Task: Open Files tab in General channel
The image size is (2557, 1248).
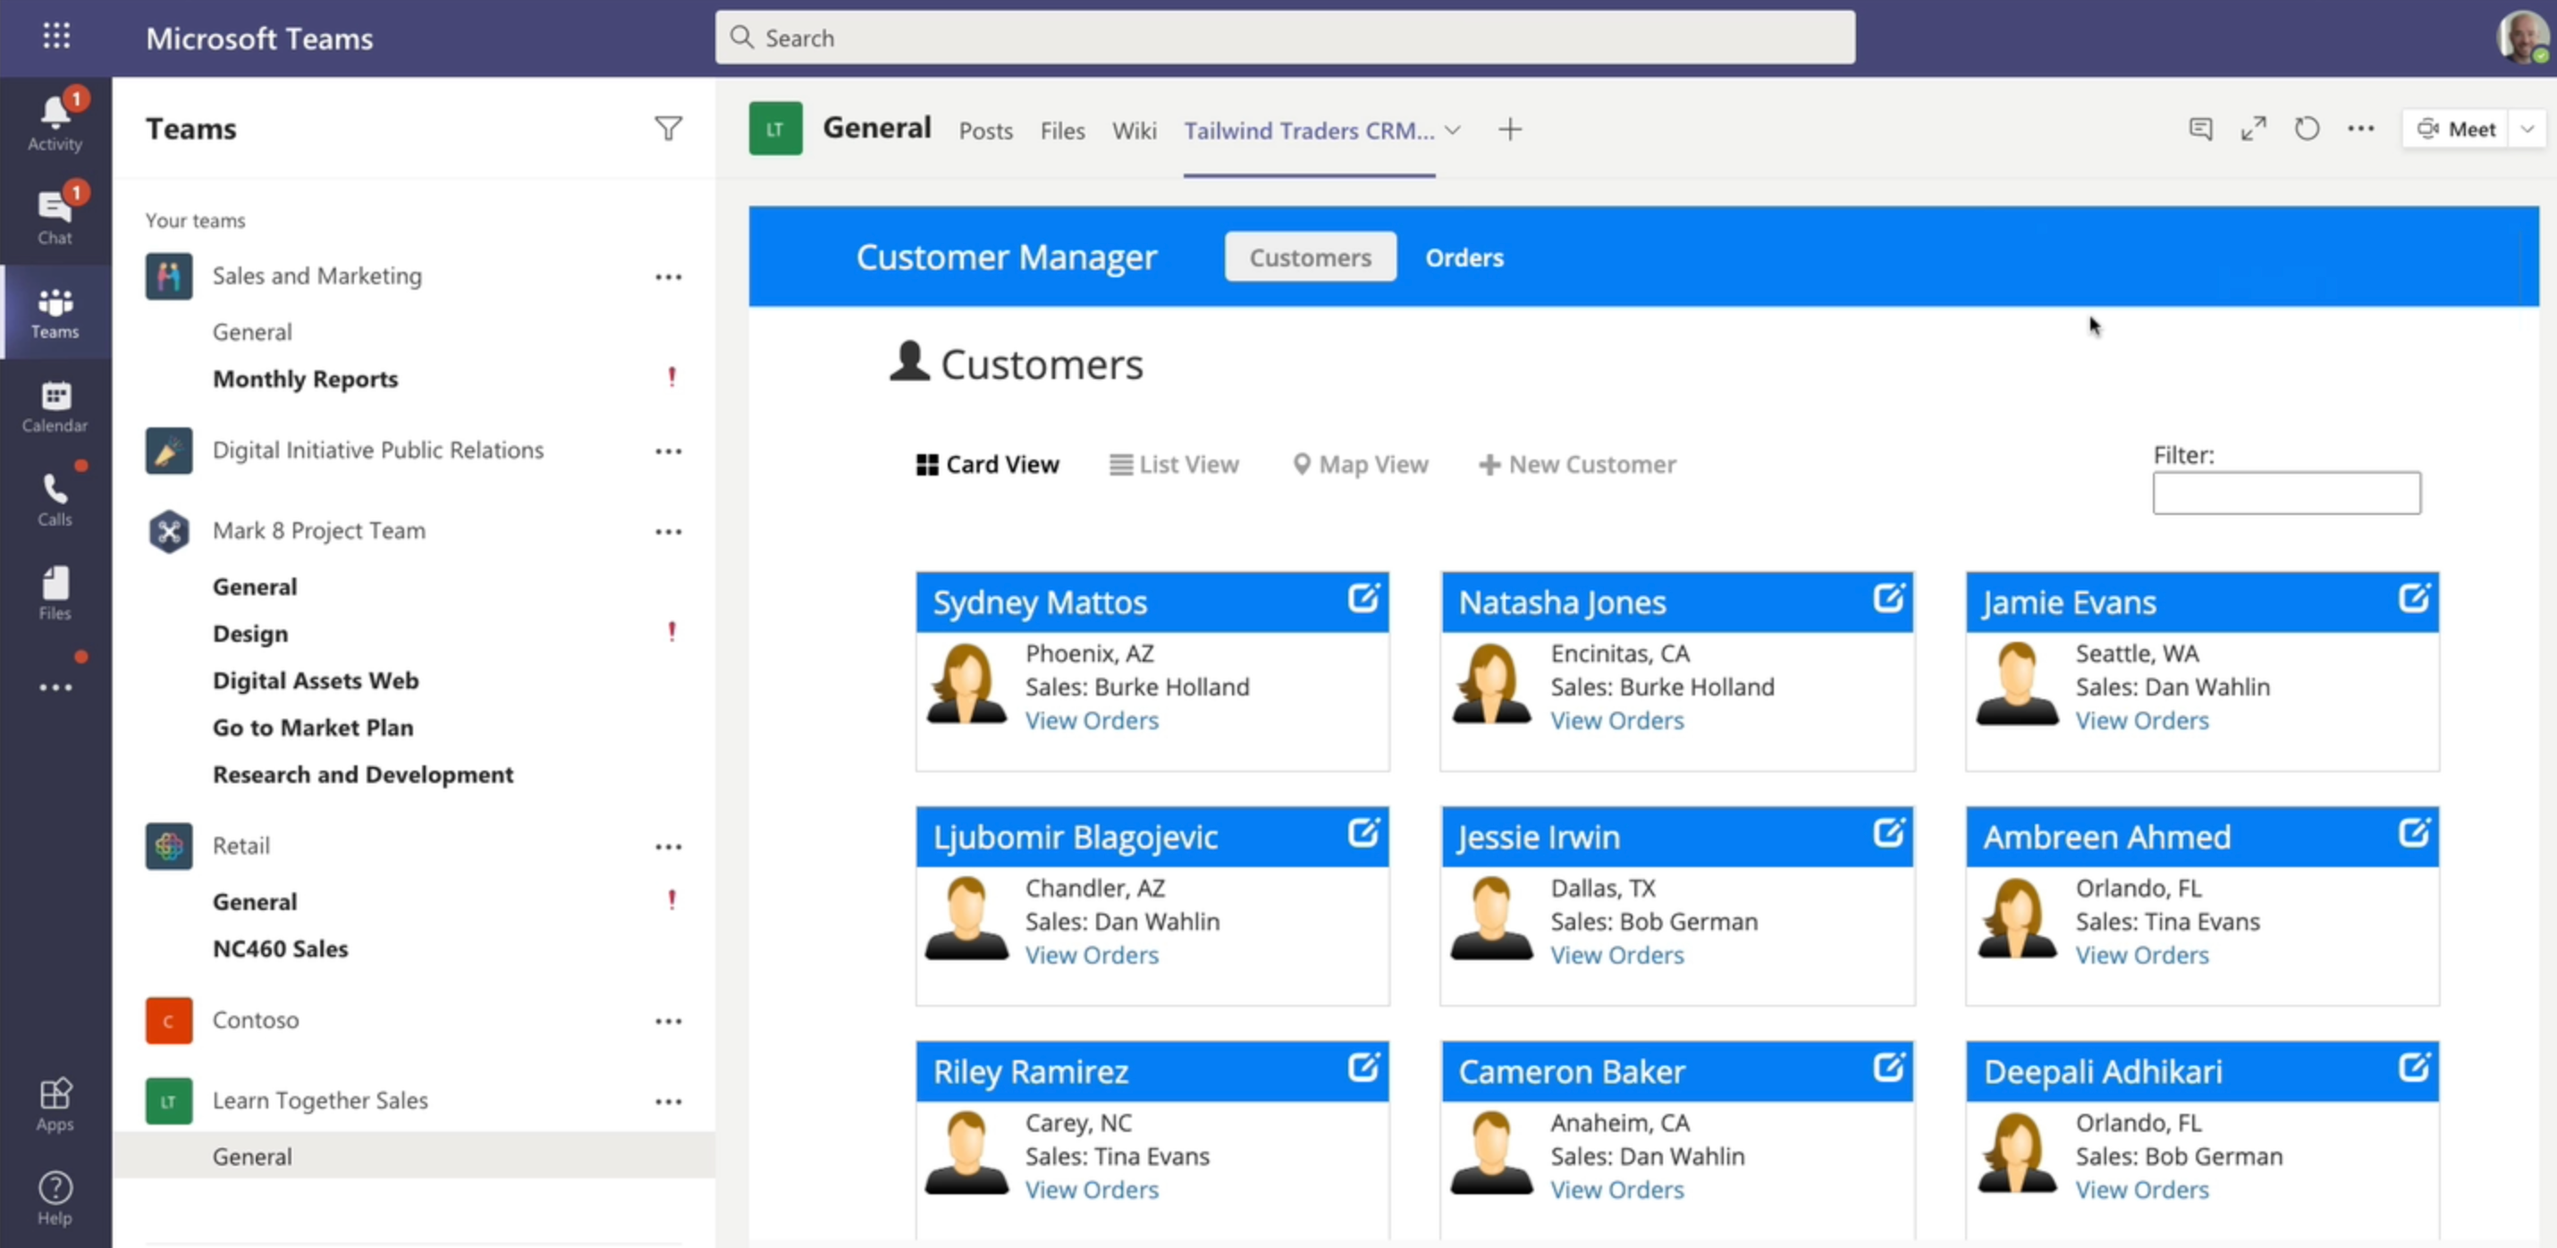Action: coord(1063,131)
